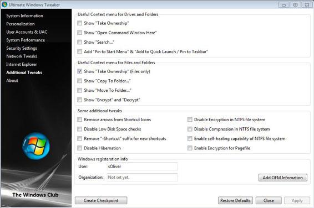
Task: Click the Windows orb logo in sidebar
Action: 36,146
